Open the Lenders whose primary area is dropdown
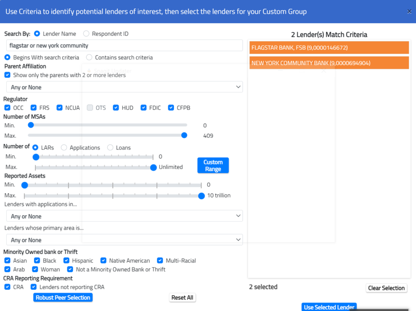This screenshot has width=416, height=311. point(124,239)
